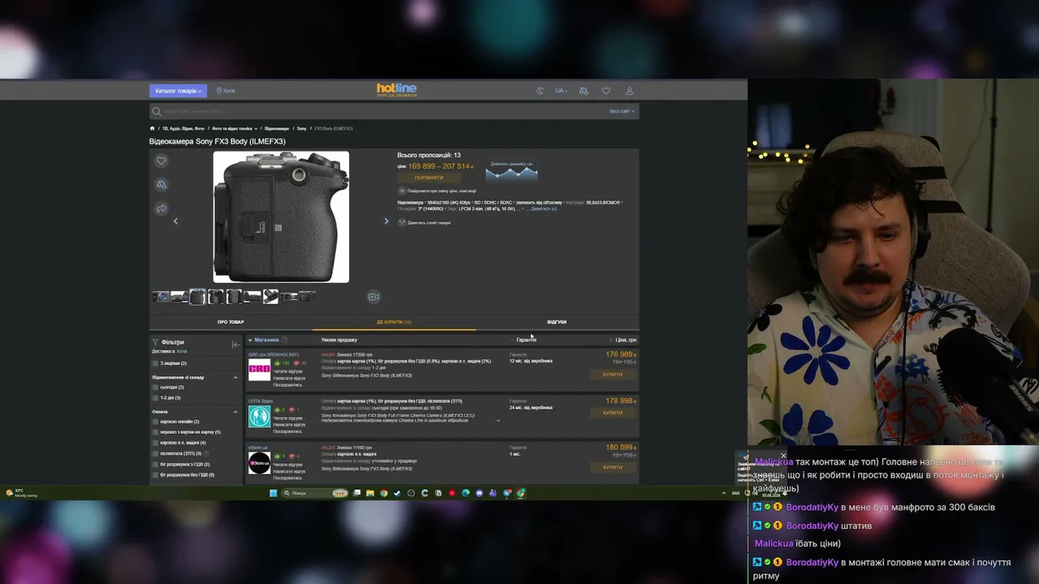Image resolution: width=1039 pixels, height=584 pixels.
Task: Click the help icon next to Магазини
Action: pyautogui.click(x=284, y=340)
